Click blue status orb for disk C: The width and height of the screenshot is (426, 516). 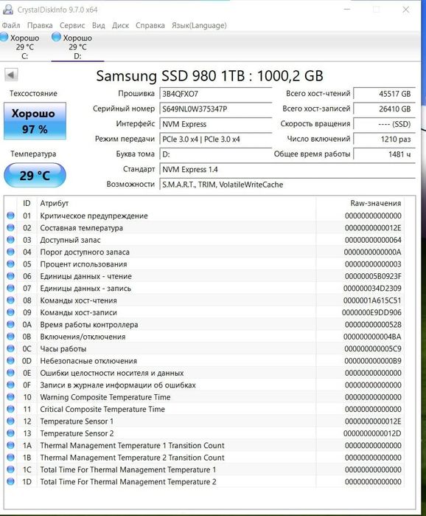(4, 37)
